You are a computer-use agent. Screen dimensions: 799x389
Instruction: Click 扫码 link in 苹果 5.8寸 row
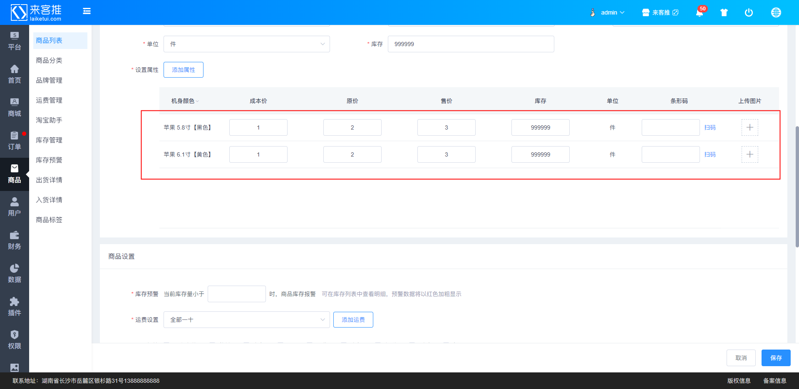[x=710, y=127]
